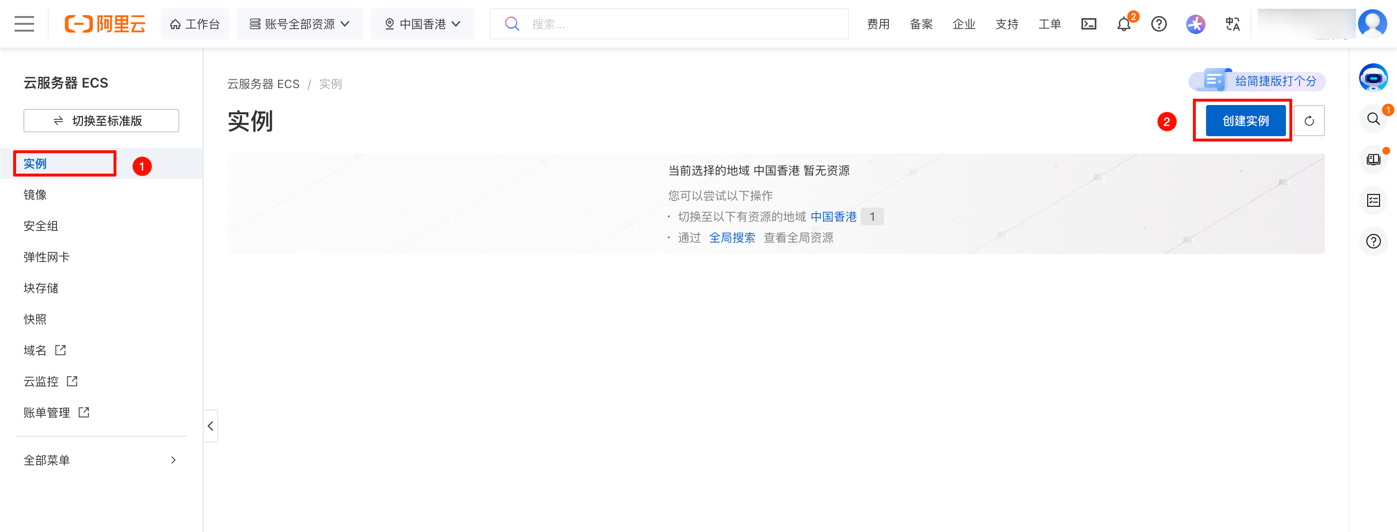Click the 全局搜索 link
The width and height of the screenshot is (1397, 532).
coord(732,238)
